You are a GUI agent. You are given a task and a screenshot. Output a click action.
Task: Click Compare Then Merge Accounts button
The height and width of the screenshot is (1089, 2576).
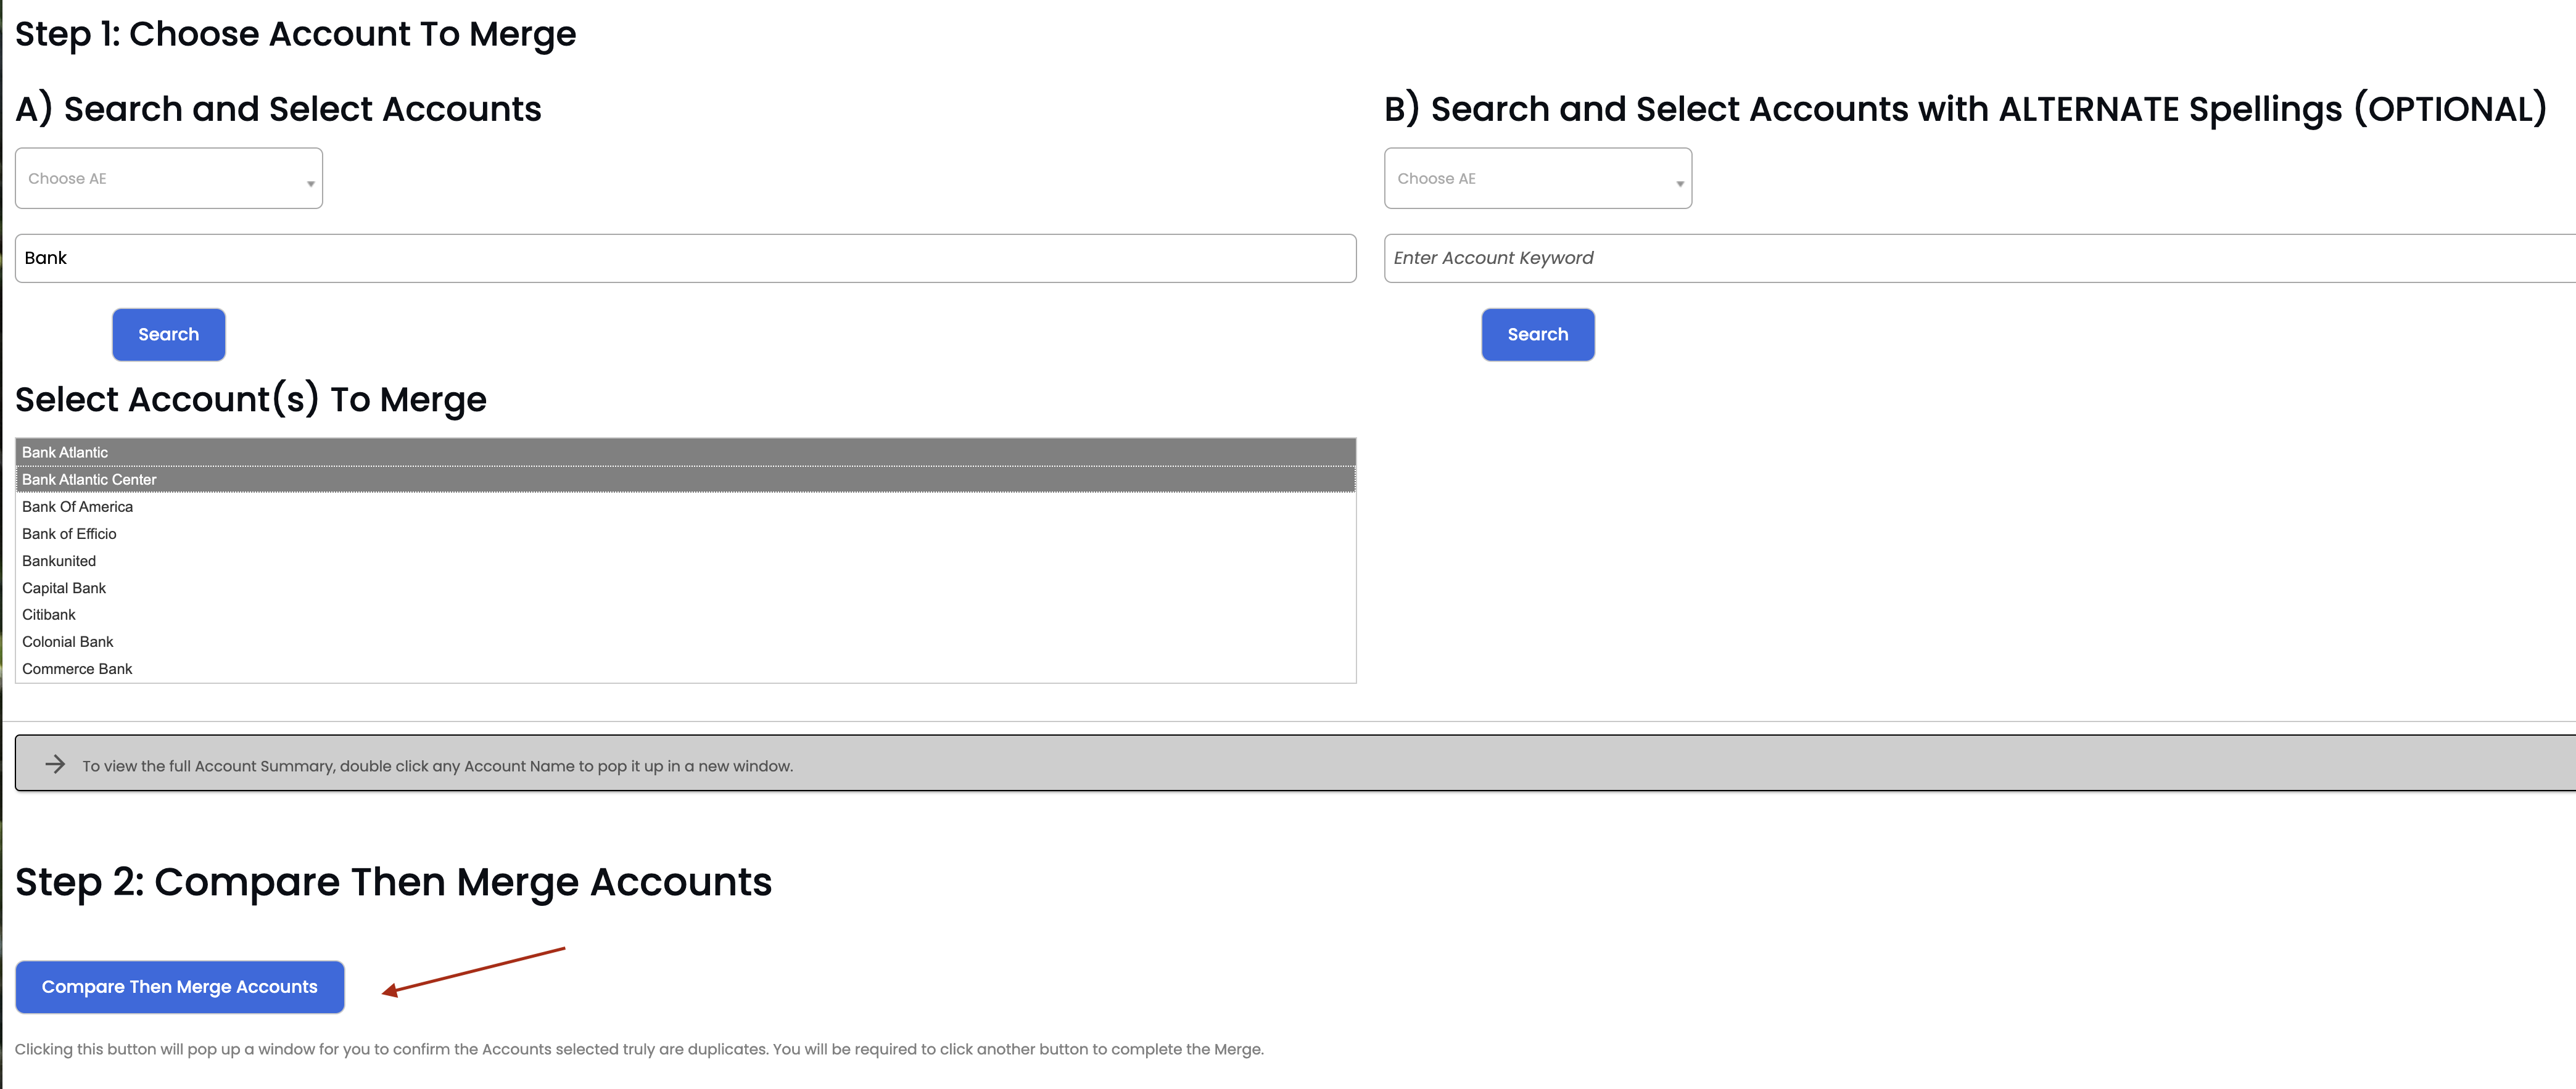180,986
